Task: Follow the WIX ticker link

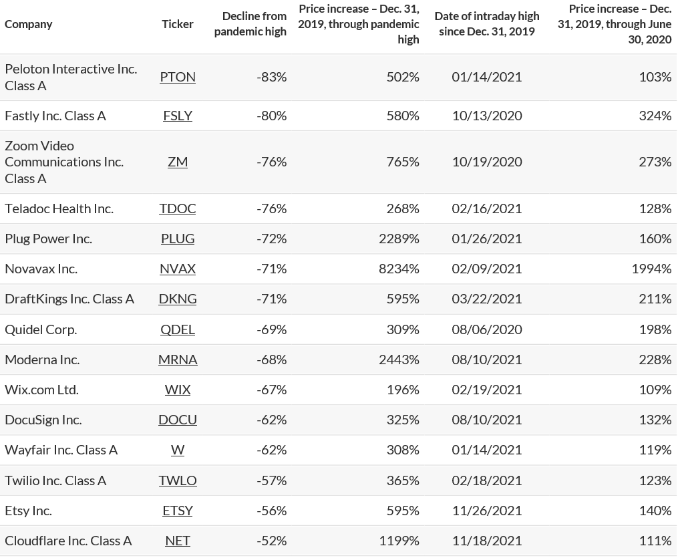Action: coord(178,390)
